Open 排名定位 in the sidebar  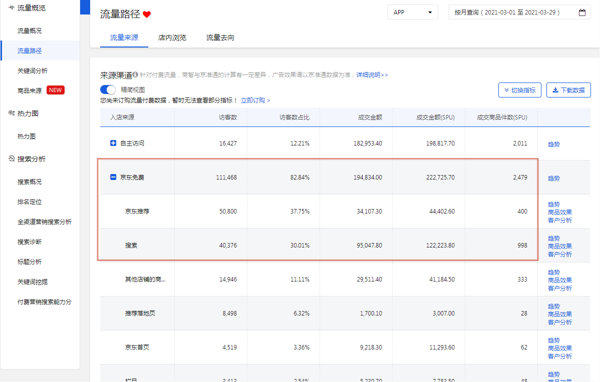30,201
